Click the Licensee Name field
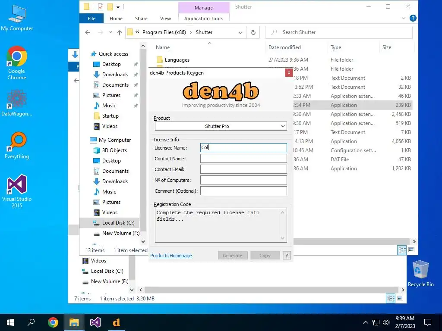442x331 pixels. 243,148
